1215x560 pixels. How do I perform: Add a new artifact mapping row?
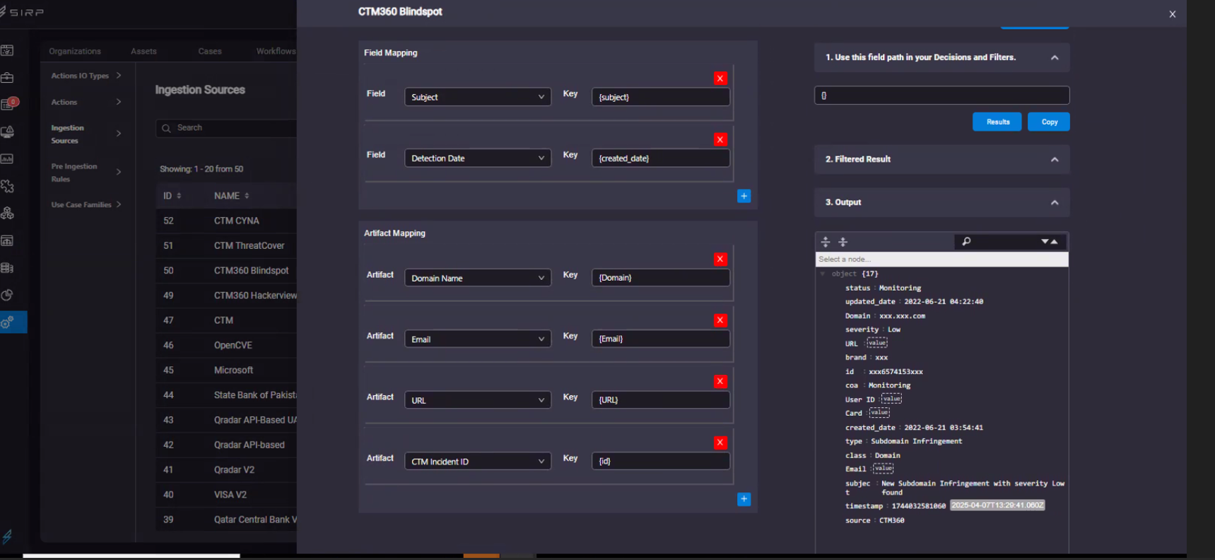(744, 499)
